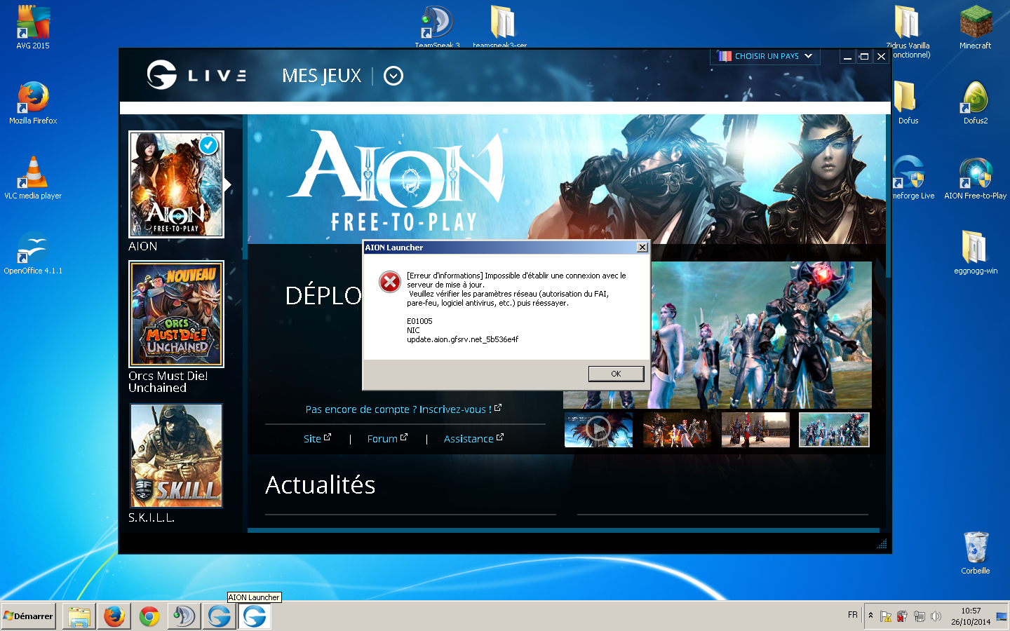Click the power plug tray icon

902,616
